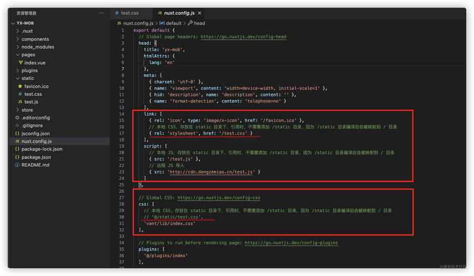Viewport: 474px width, 276px height.
Task: Expand the node_modules folder
Action: (x=18, y=47)
